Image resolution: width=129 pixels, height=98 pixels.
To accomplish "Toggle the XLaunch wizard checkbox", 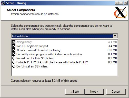I will click(x=14, y=50).
